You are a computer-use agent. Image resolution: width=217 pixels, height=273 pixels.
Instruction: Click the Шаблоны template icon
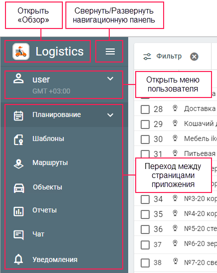click(18, 139)
